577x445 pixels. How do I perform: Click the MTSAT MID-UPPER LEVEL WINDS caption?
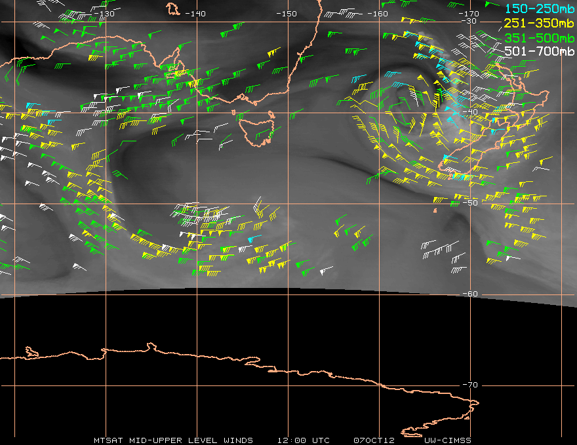[173, 440]
